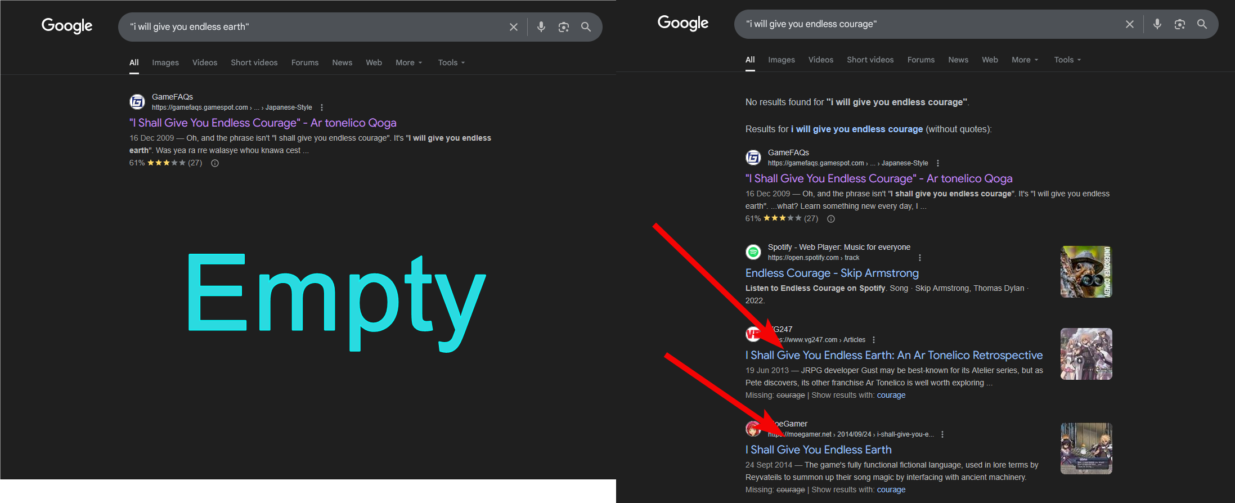Open MoeGamer "I Shall Give You Endless Earth" link
Viewport: 1235px width, 503px height.
[x=819, y=450]
